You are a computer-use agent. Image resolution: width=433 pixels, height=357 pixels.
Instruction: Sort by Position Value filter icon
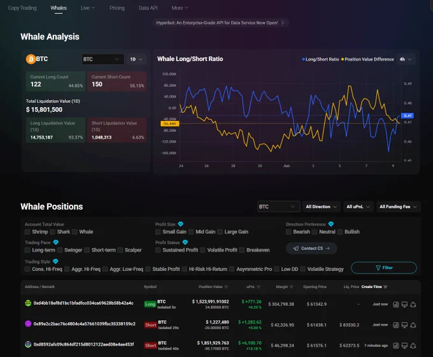coord(226,287)
